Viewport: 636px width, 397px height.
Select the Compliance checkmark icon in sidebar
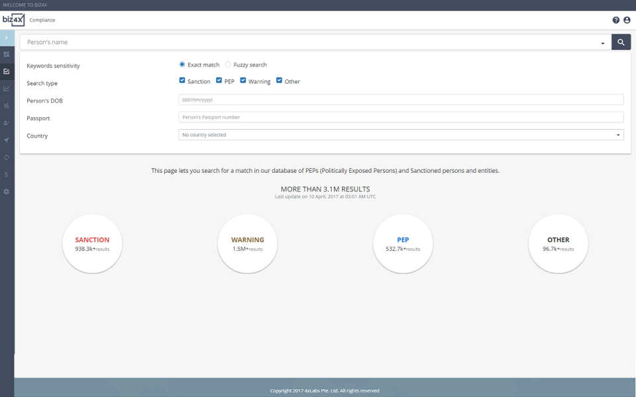point(7,71)
